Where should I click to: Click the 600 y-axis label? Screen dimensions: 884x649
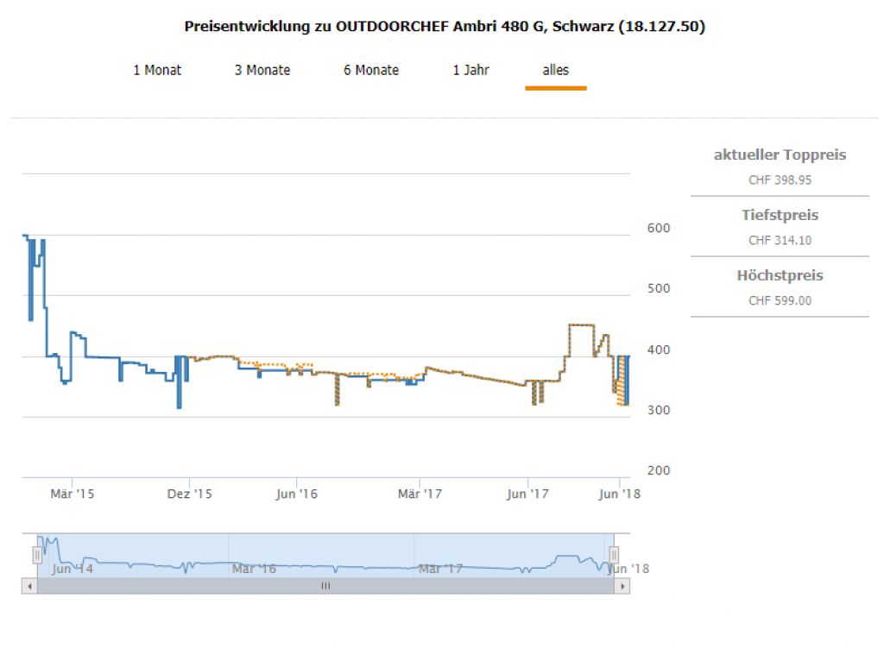point(659,228)
